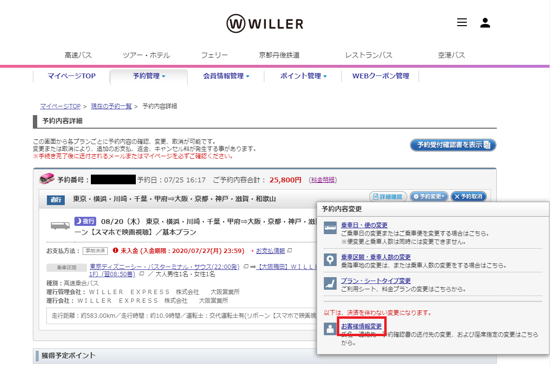
Task: Open the 料金明細 link
Action: (x=323, y=180)
